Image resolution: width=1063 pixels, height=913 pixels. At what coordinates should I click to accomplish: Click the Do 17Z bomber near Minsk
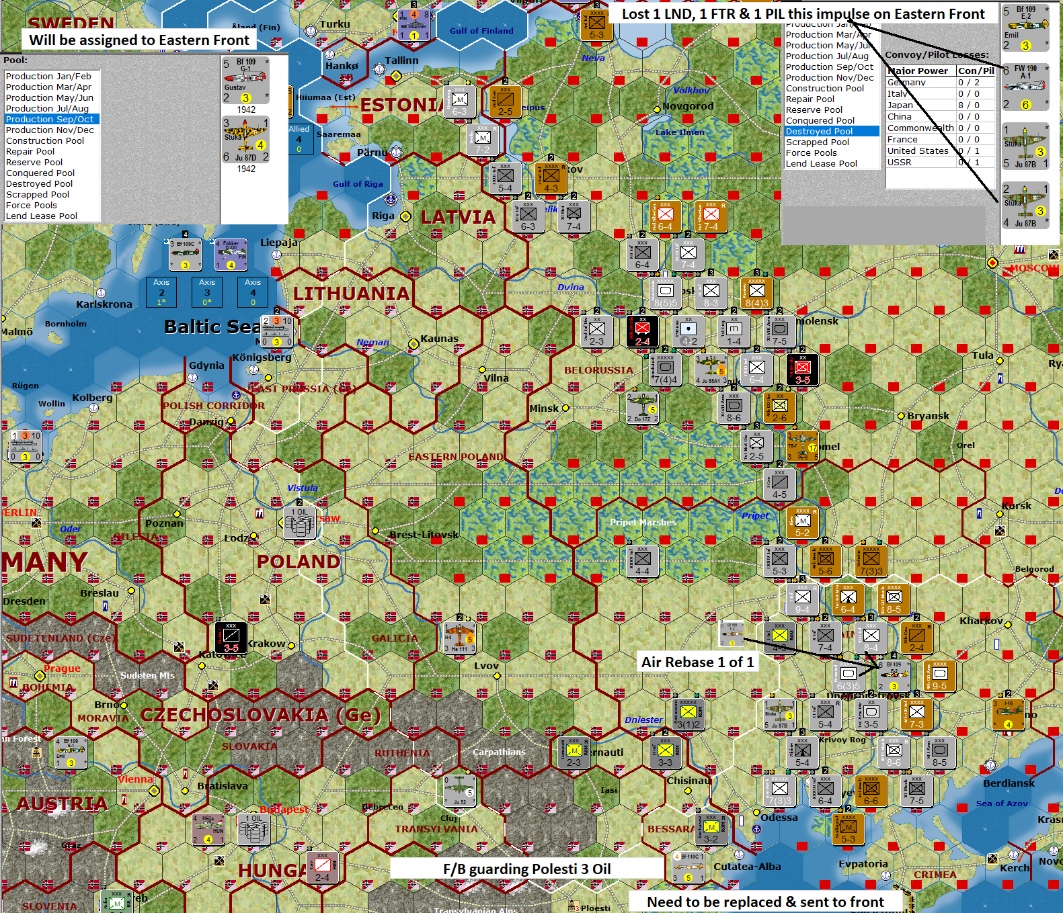click(x=642, y=408)
